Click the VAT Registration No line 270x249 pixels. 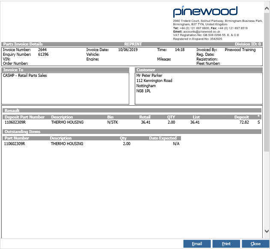206,35
